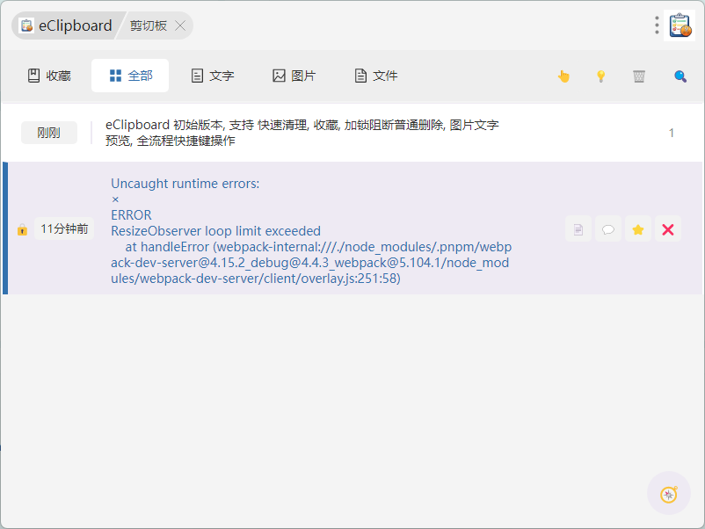Open search with the magnifier icon
The image size is (705, 529).
point(680,76)
